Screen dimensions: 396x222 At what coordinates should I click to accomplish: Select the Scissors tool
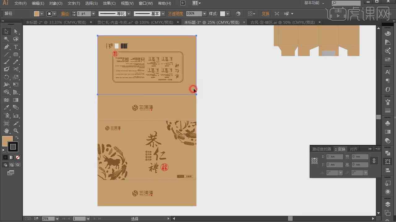pos(16,69)
